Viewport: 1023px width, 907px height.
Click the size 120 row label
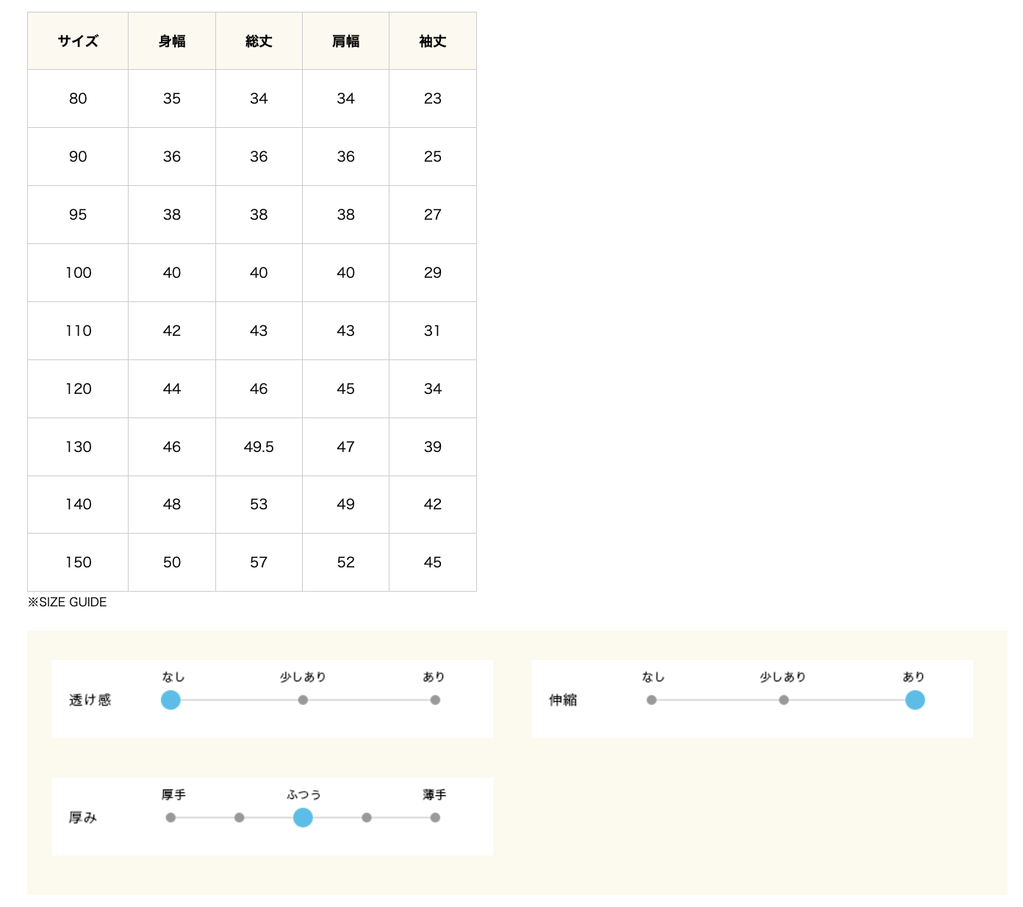click(78, 389)
